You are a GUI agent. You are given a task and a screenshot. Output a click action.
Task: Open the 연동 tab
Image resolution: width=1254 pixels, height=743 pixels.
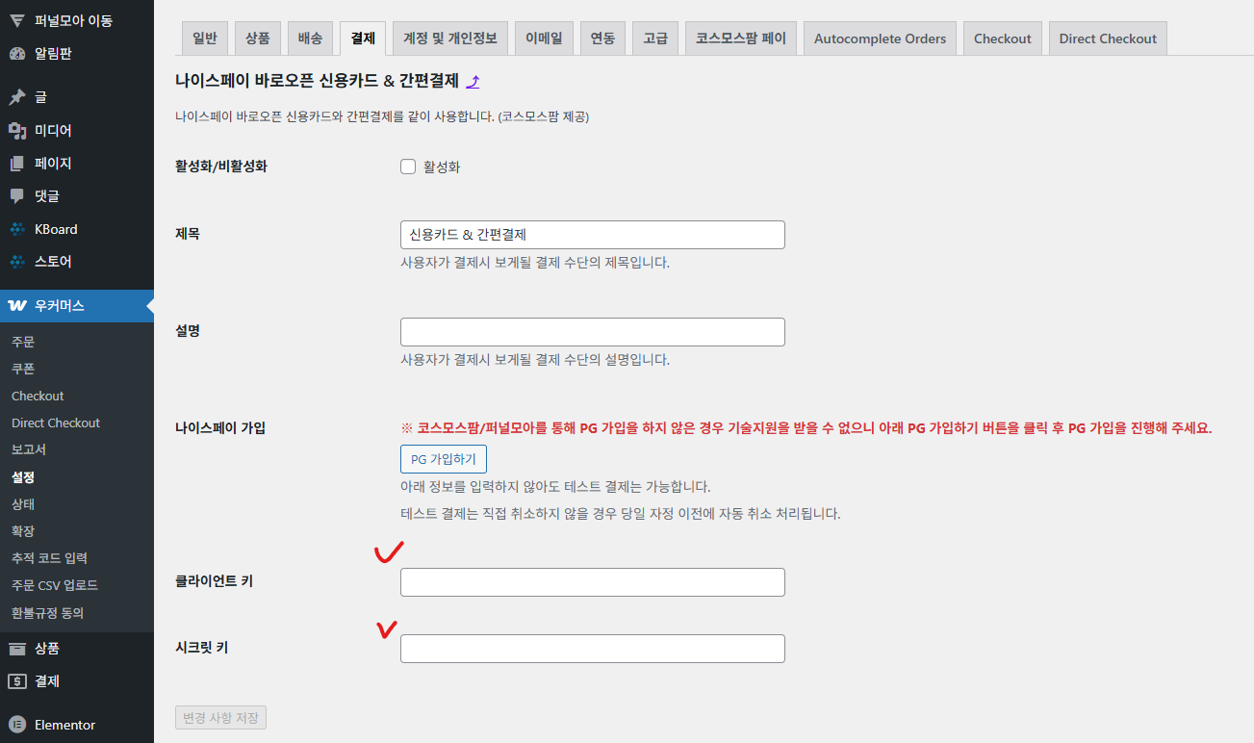click(x=603, y=38)
